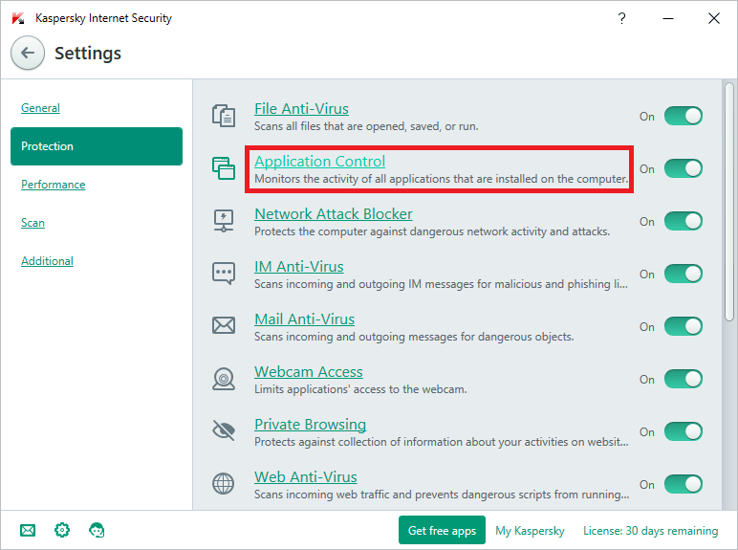Click the Application Control windows icon
The height and width of the screenshot is (550, 738).
point(223,168)
